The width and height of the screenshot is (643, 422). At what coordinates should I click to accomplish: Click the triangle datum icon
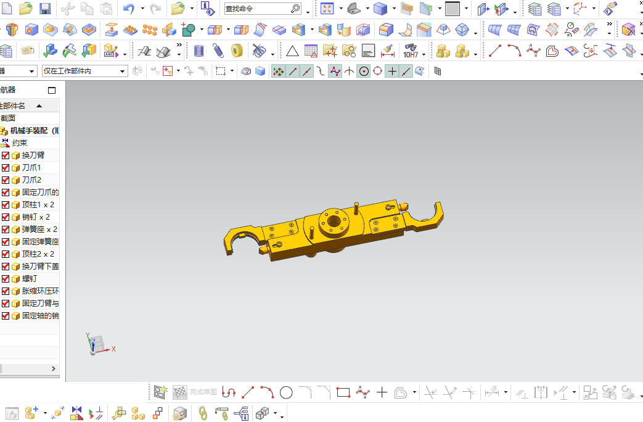coord(292,51)
